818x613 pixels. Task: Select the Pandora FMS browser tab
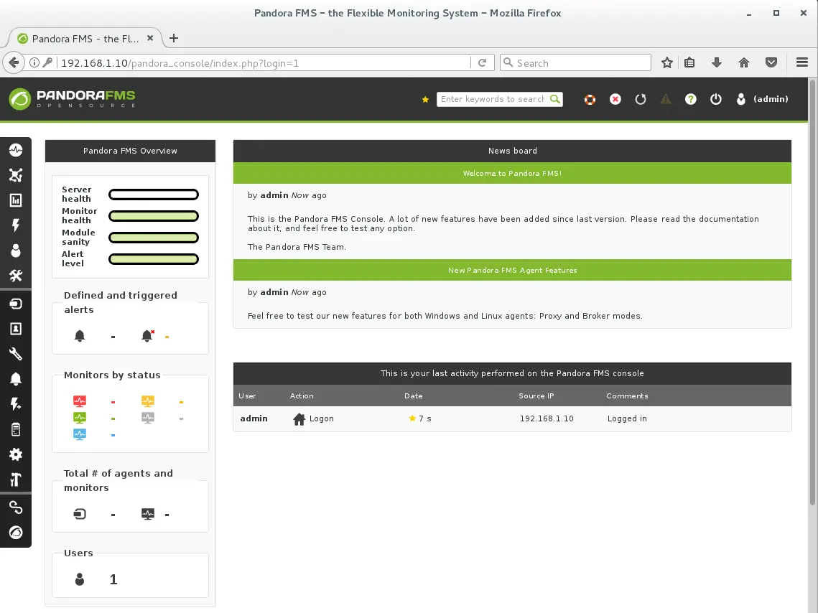pyautogui.click(x=85, y=39)
